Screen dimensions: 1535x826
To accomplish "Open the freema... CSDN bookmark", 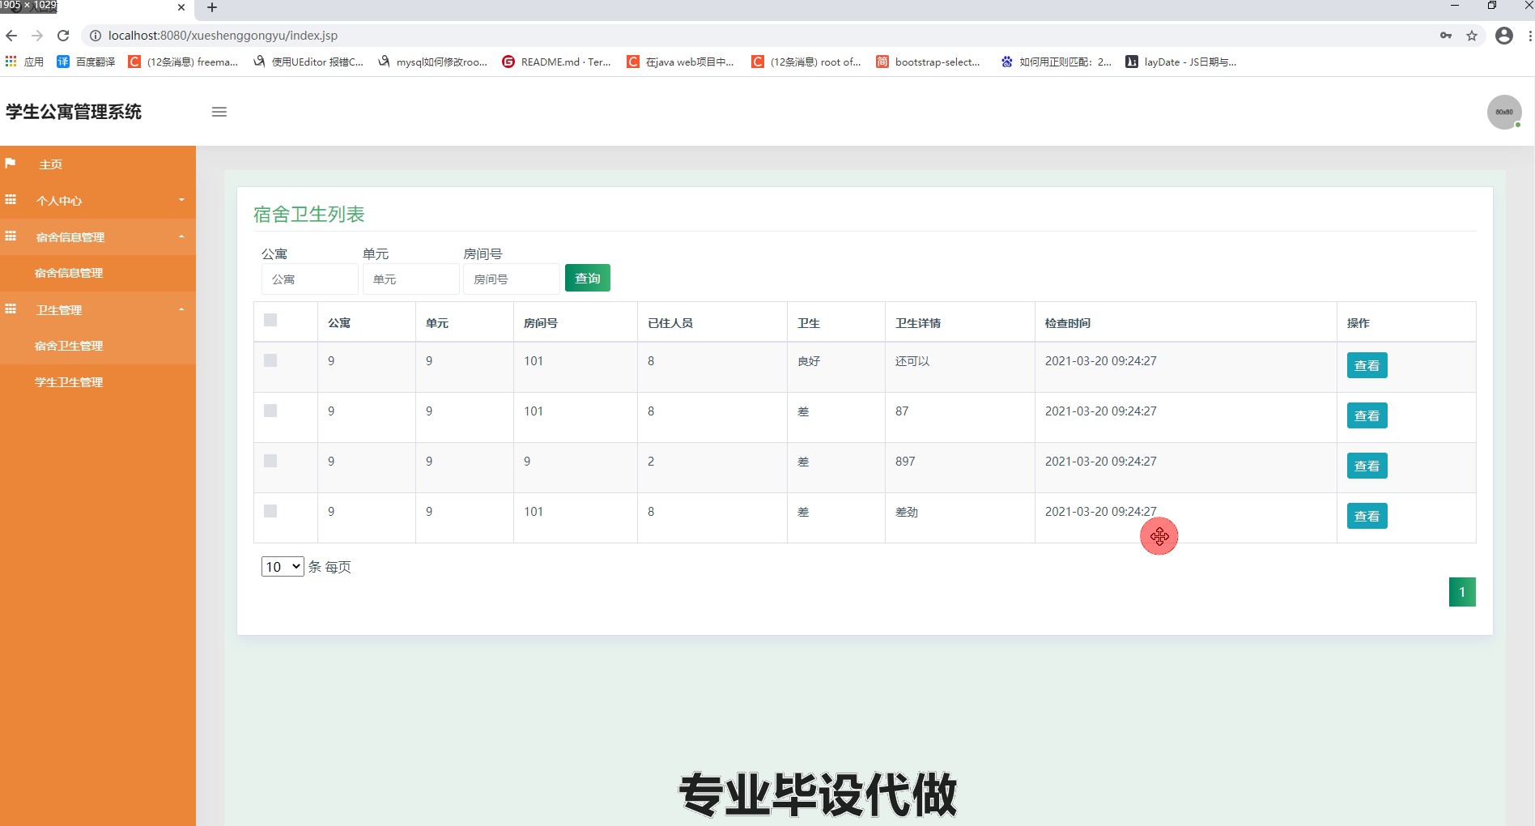I will click(184, 62).
